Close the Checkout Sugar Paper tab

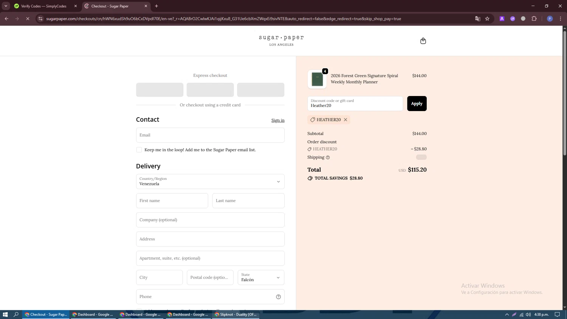[146, 6]
